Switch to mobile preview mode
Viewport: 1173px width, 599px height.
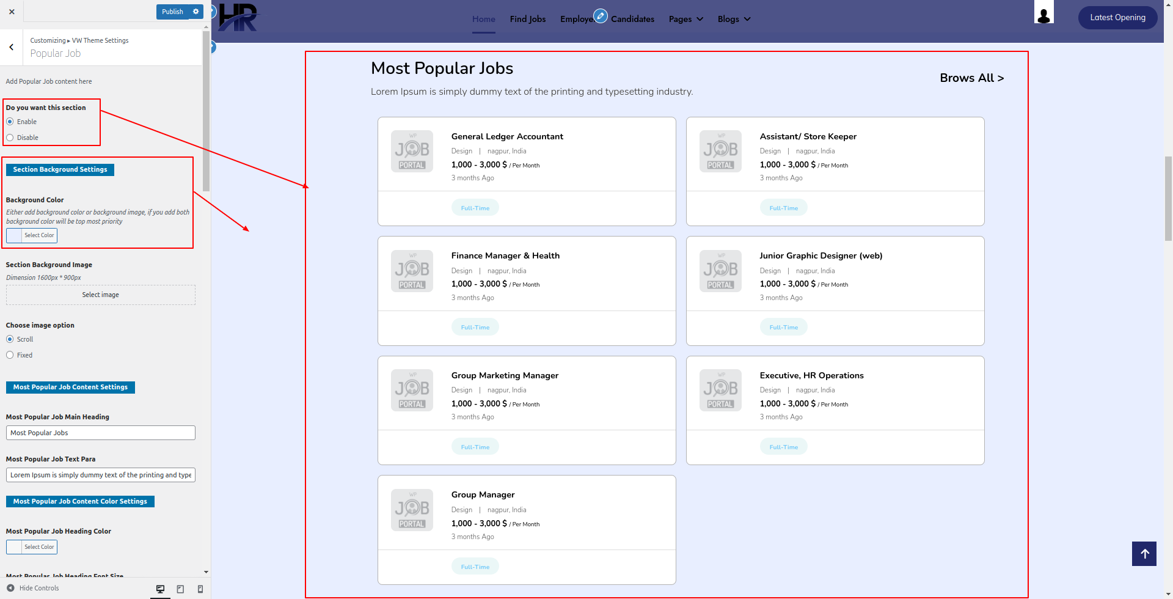[x=200, y=589]
